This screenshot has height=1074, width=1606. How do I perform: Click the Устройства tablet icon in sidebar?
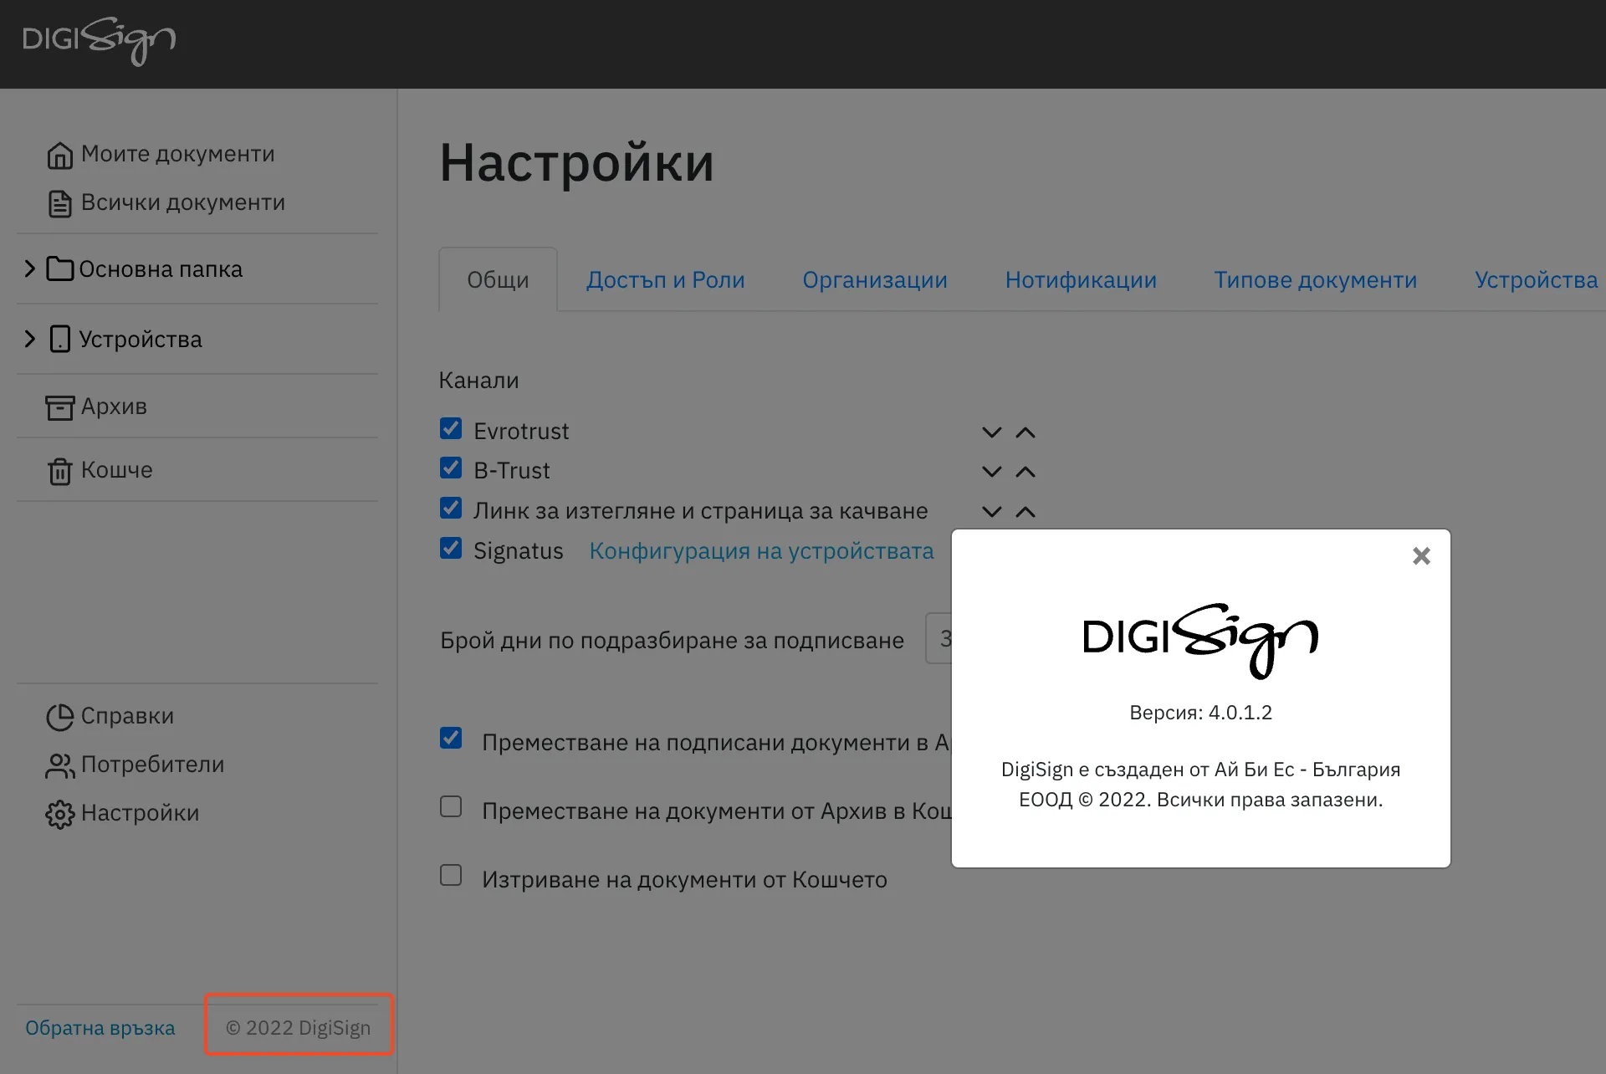(x=59, y=339)
